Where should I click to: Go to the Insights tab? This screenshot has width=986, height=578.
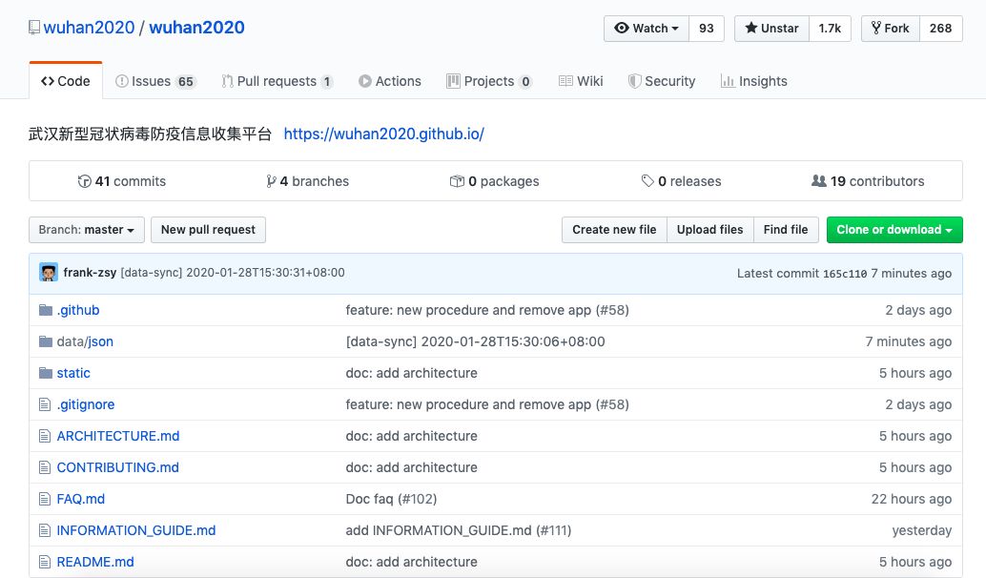(x=753, y=81)
